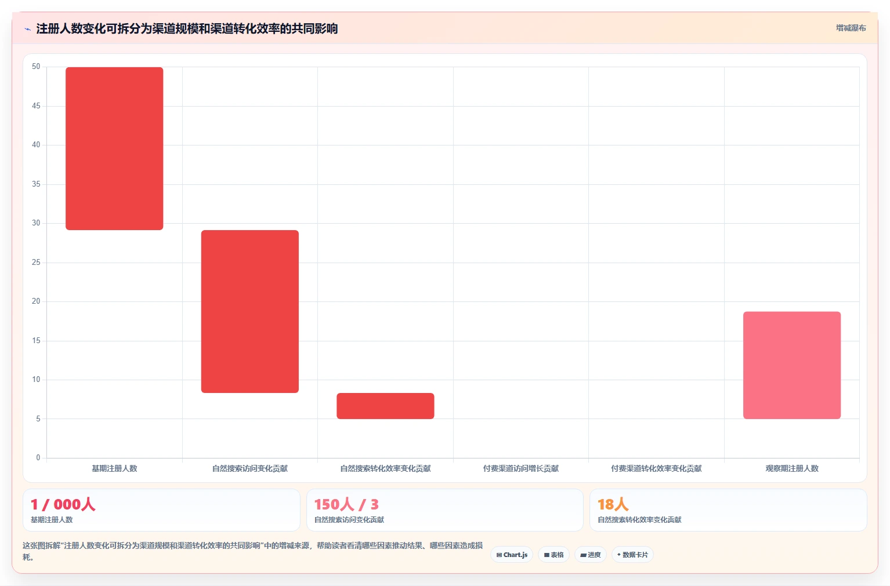Click the 增减瀑布 badge in the header
The width and height of the screenshot is (890, 586).
pyautogui.click(x=851, y=28)
